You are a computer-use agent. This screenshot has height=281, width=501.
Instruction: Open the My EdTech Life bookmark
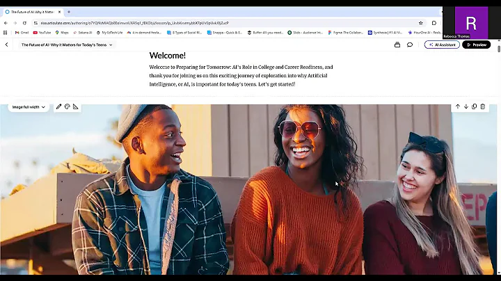[110, 33]
